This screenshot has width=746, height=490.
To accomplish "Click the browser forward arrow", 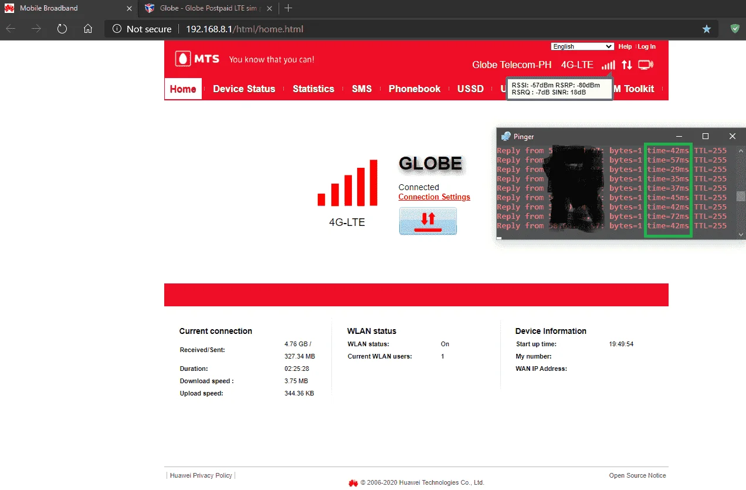I will click(x=36, y=29).
